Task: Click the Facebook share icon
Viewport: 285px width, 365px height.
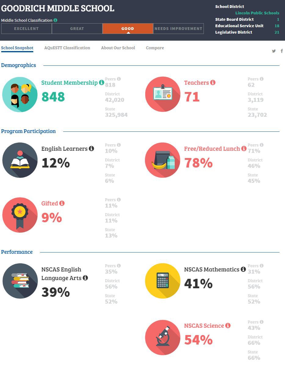Action: coord(282,51)
